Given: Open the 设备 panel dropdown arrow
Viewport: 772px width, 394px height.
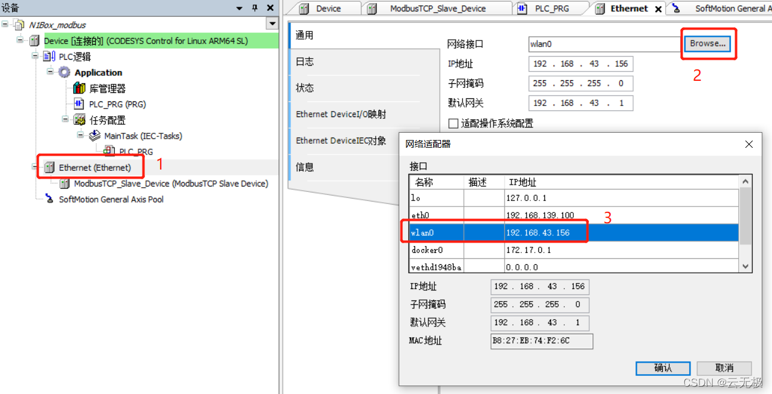Looking at the screenshot, I should pos(239,8).
